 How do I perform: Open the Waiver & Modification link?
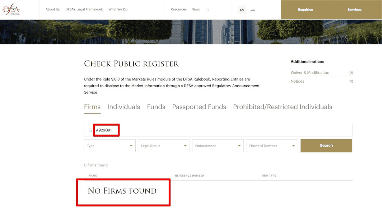pos(309,73)
